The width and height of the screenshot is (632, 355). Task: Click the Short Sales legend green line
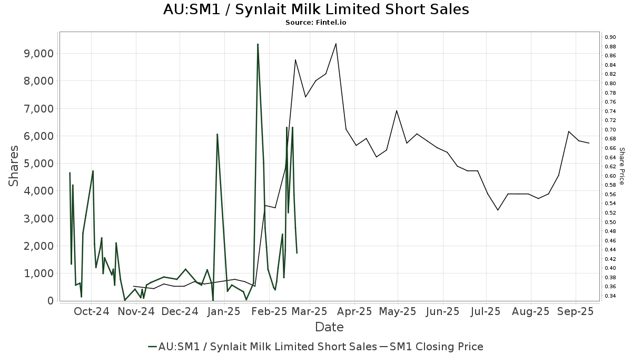153,347
